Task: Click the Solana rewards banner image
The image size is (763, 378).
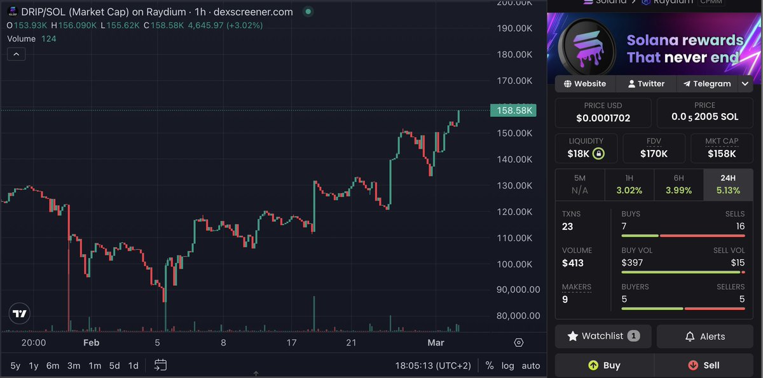Action: click(654, 48)
